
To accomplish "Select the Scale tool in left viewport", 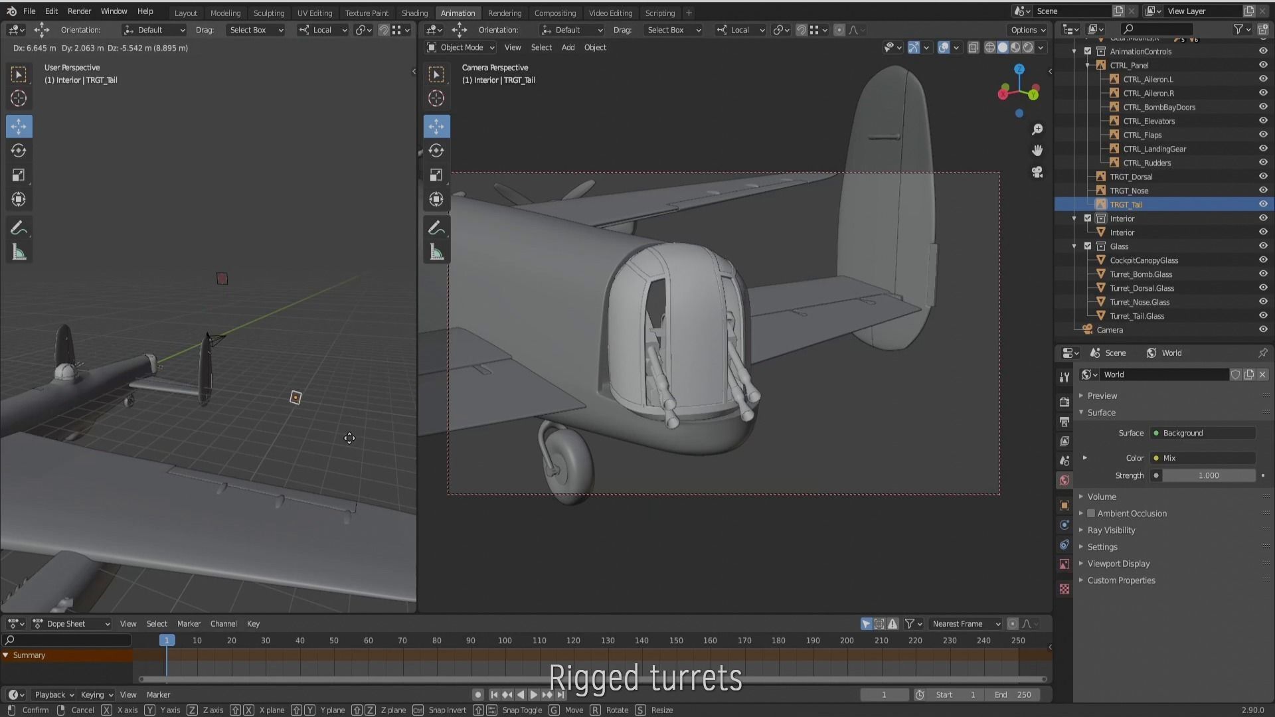I will [x=19, y=175].
